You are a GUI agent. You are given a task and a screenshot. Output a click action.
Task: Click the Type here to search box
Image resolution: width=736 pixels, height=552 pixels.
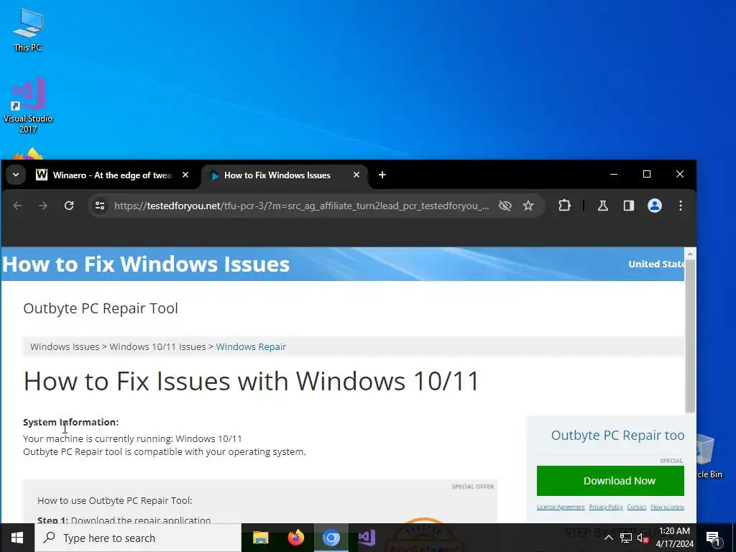click(x=138, y=538)
